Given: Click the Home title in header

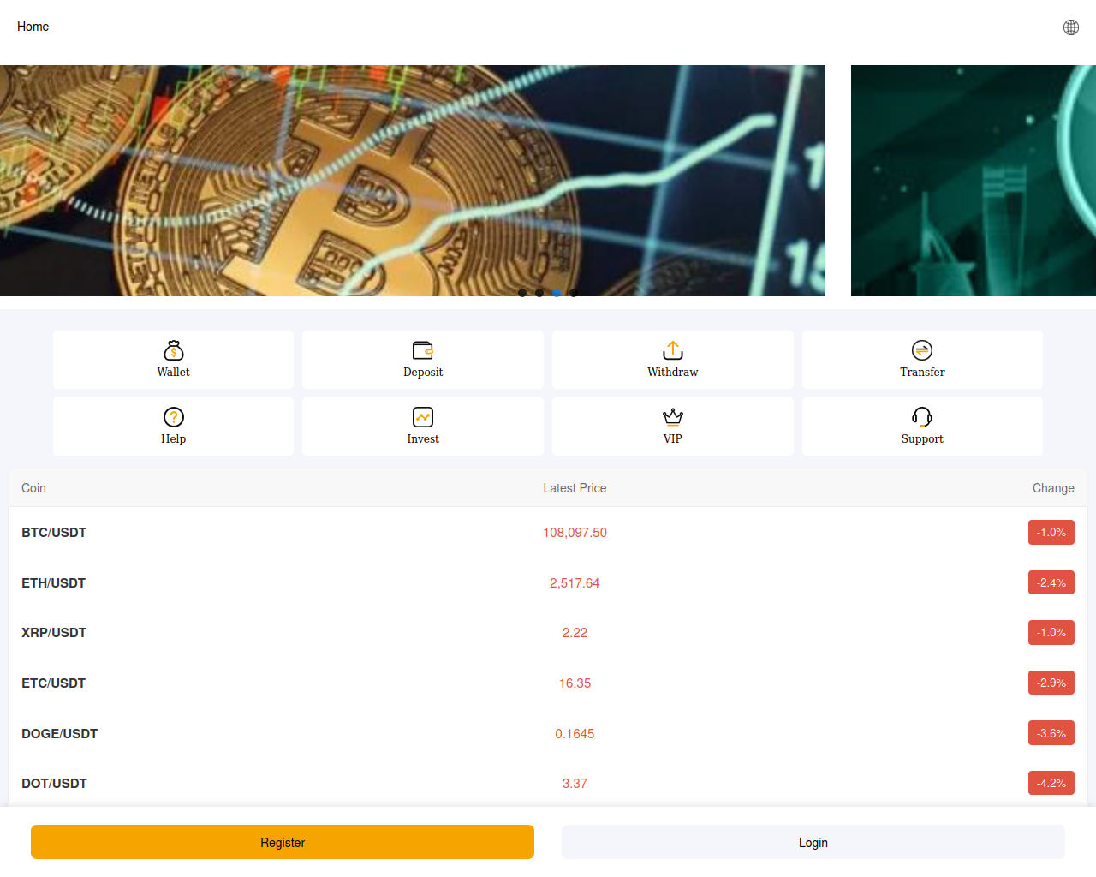Looking at the screenshot, I should click(x=33, y=27).
